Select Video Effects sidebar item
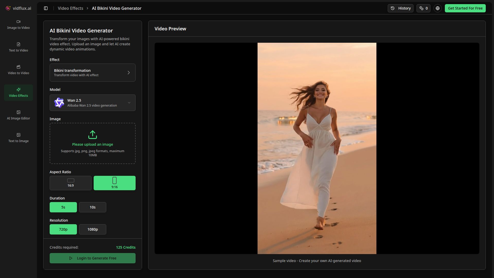Viewport: 494px width, 278px height. (19, 93)
